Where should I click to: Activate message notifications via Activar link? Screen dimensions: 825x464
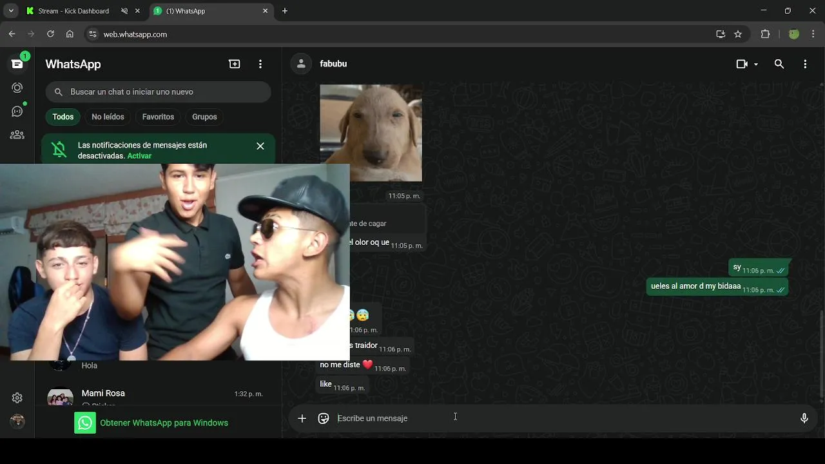point(139,156)
